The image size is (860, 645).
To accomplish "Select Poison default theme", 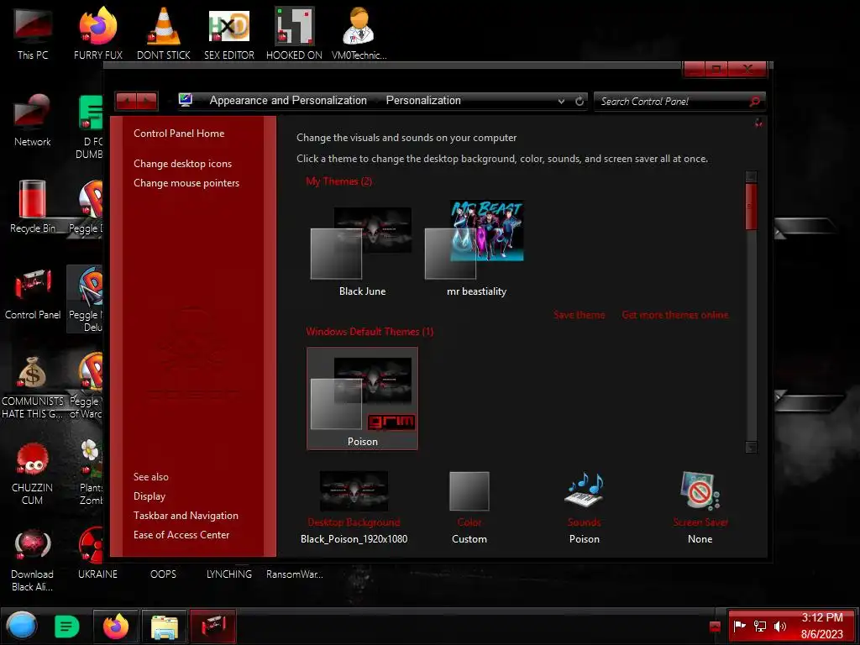I will pos(362,398).
